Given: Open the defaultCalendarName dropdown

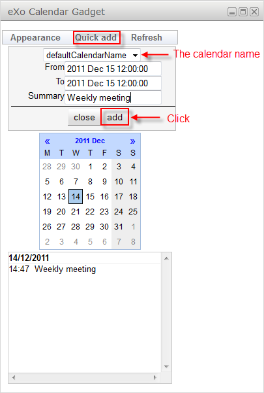Looking at the screenshot, I should 92,55.
